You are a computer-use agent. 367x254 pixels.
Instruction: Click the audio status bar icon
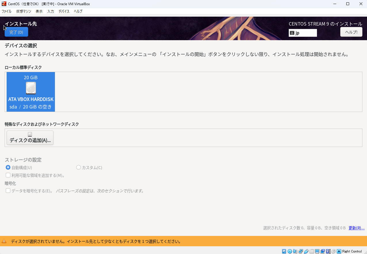pos(295,251)
